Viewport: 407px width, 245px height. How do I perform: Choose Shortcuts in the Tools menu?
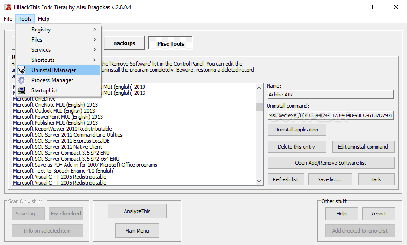[58, 60]
